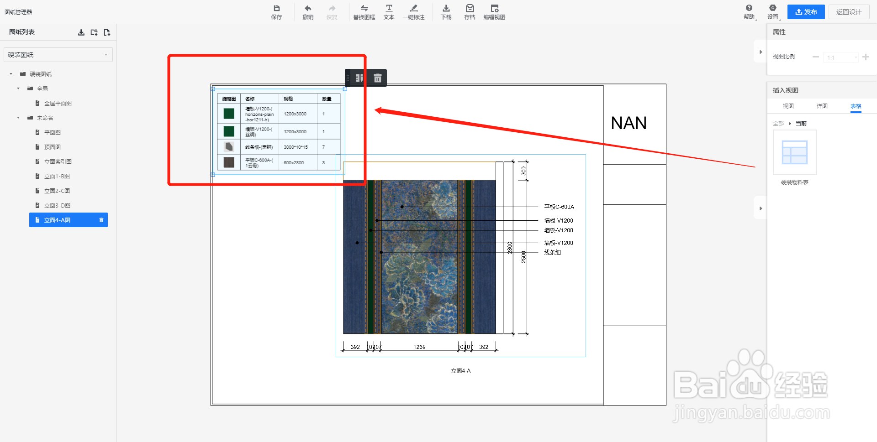Click the plus icon of 视图比例

tap(866, 57)
